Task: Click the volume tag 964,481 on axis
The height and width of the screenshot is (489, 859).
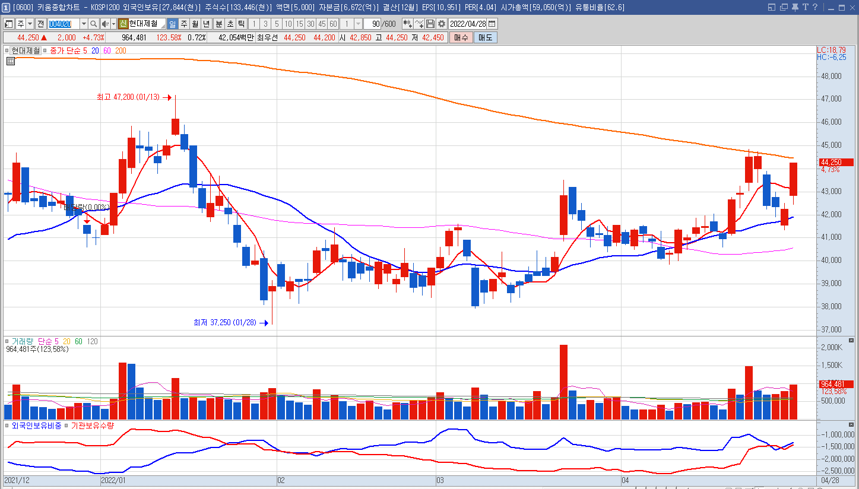Action: pos(836,384)
